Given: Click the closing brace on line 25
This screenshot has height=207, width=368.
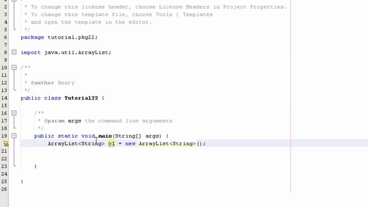Looking at the screenshot, I should click(x=22, y=182).
